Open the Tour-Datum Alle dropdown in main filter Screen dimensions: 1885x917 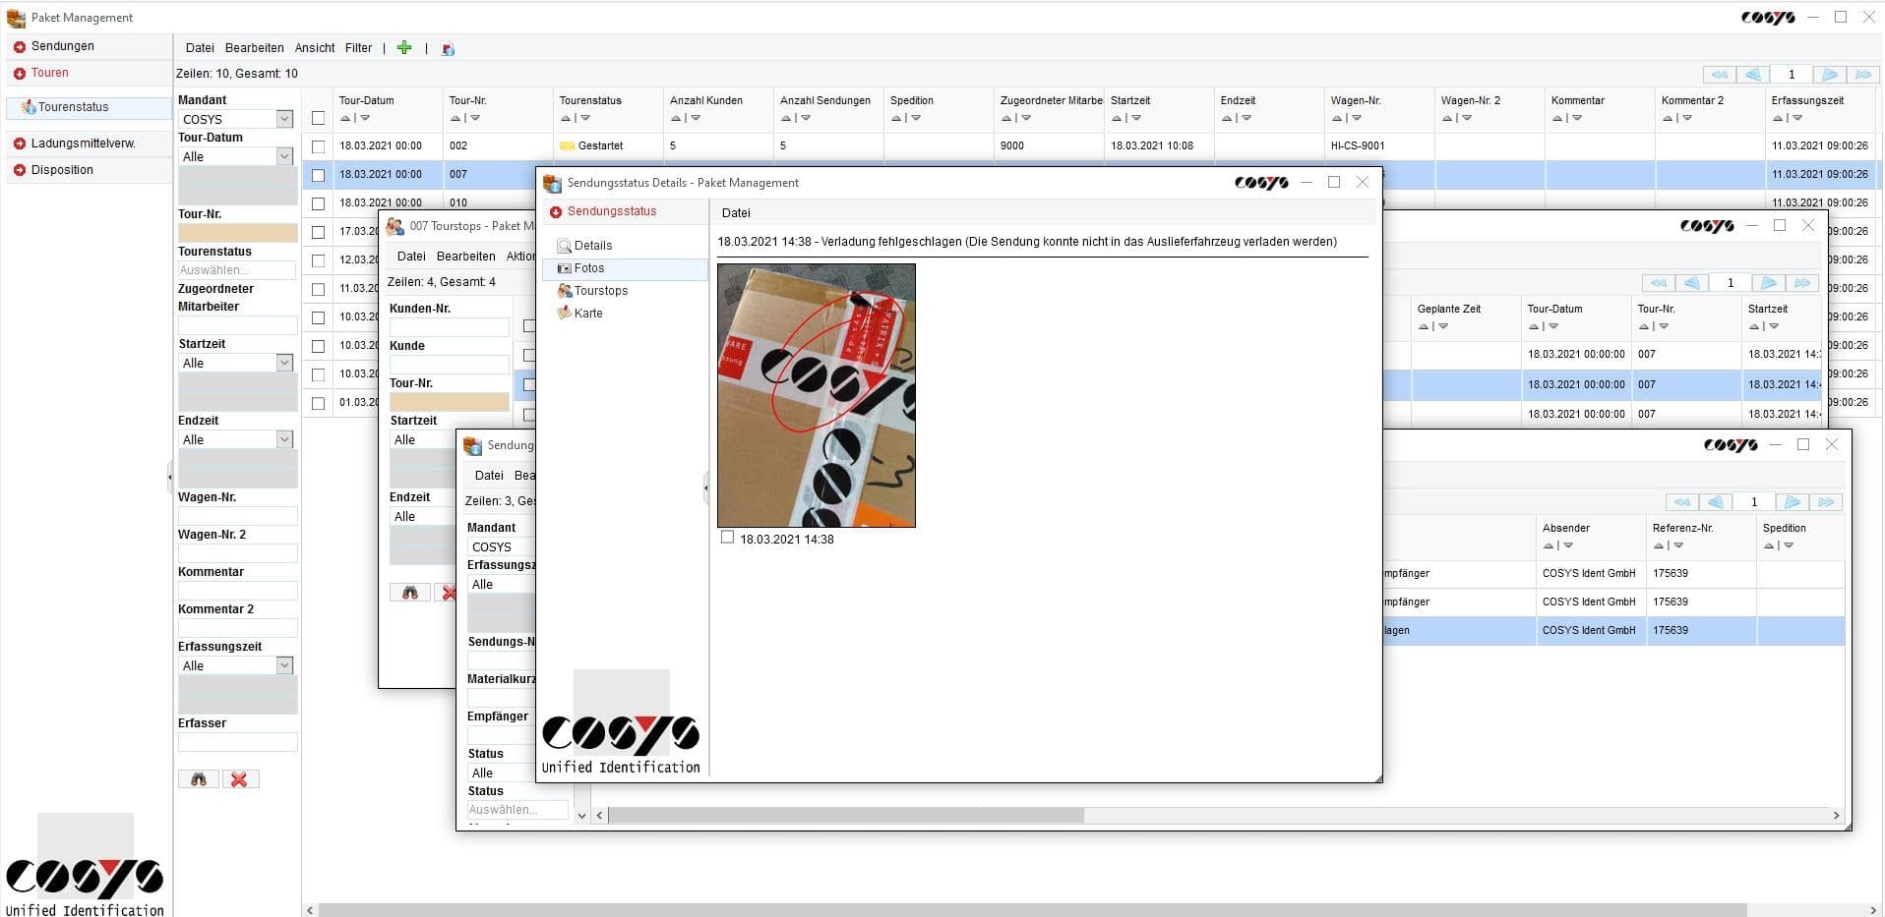(284, 156)
